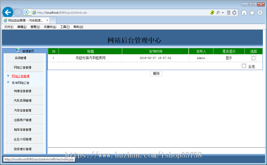Click the search magnifier in address bar
The width and height of the screenshot is (267, 165).
[x=218, y=12]
